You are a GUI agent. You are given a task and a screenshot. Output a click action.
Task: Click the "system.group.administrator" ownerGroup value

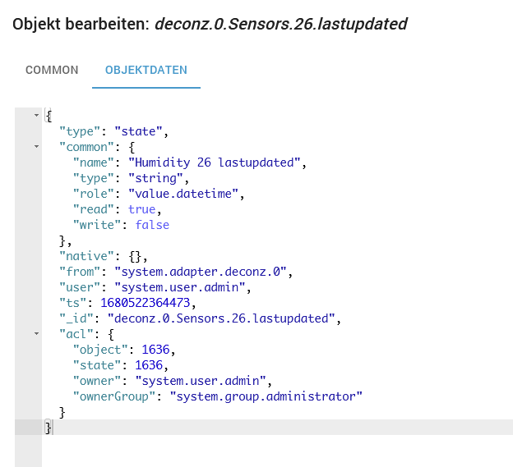(x=266, y=396)
